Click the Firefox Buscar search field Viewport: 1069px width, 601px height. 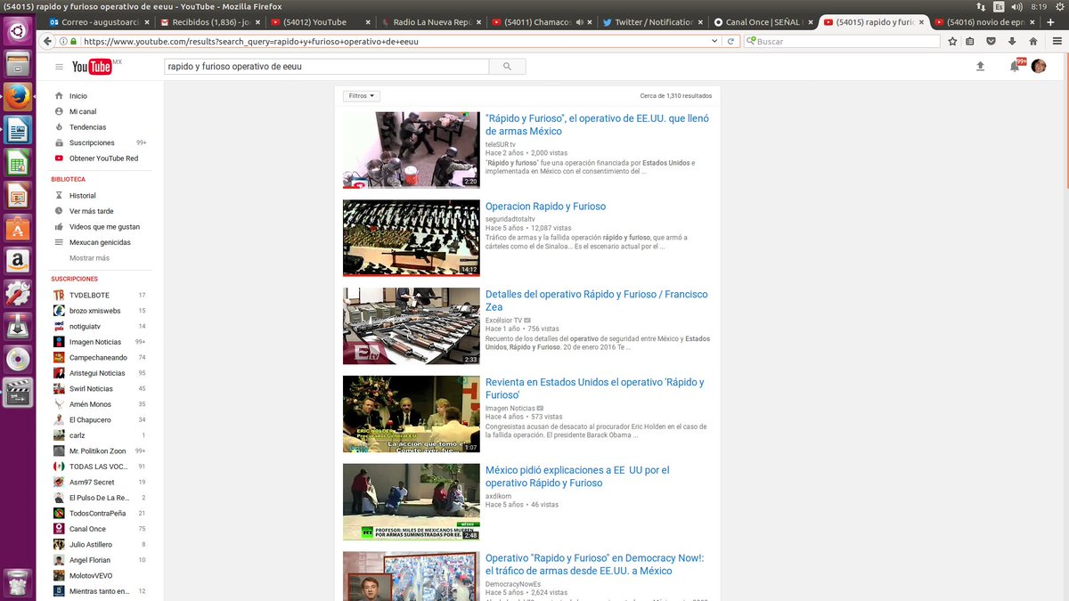click(x=842, y=41)
